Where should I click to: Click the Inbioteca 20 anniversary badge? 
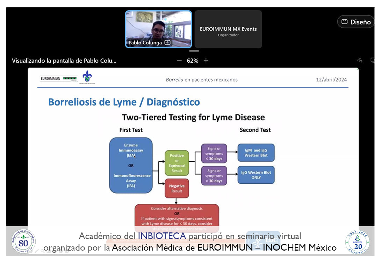(x=357, y=242)
